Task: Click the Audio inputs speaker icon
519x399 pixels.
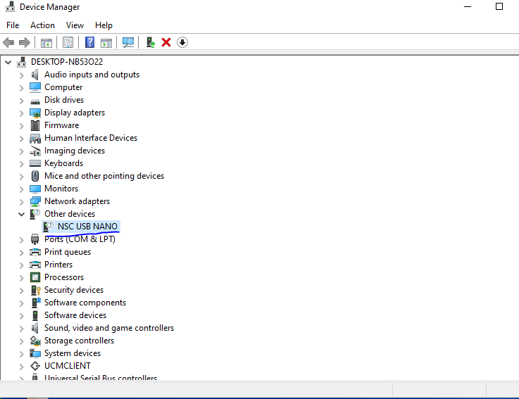Action: [35, 75]
